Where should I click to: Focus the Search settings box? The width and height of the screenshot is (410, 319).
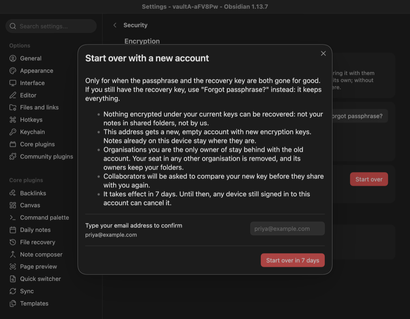(51, 26)
